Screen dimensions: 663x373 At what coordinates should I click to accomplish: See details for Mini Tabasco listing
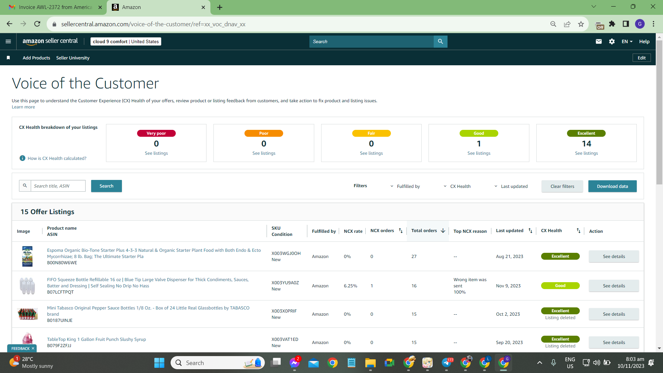(614, 314)
